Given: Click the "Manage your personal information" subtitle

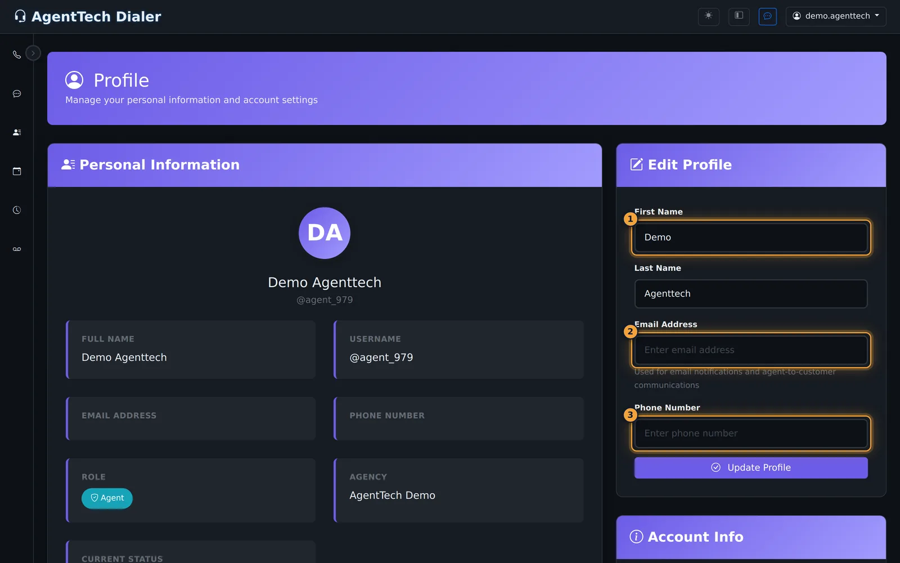Looking at the screenshot, I should pos(191,100).
